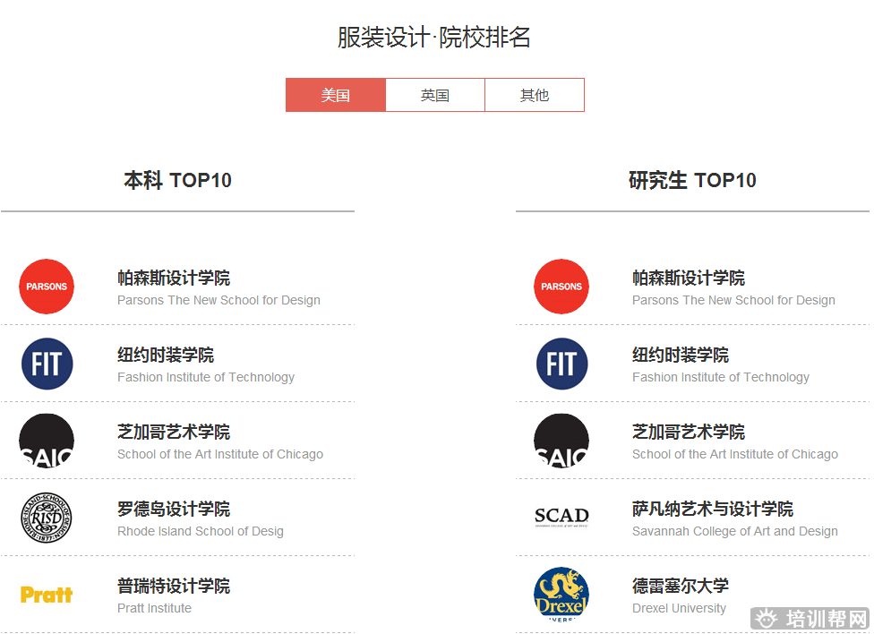Click the 本科 TOP10 heading

click(177, 180)
